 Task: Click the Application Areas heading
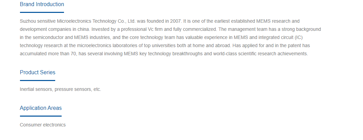41,108
